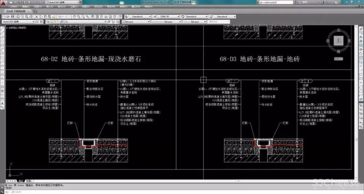The image size is (364, 194).
Task: Click the command line customize wrench icon
Action: click(x=2, y=192)
